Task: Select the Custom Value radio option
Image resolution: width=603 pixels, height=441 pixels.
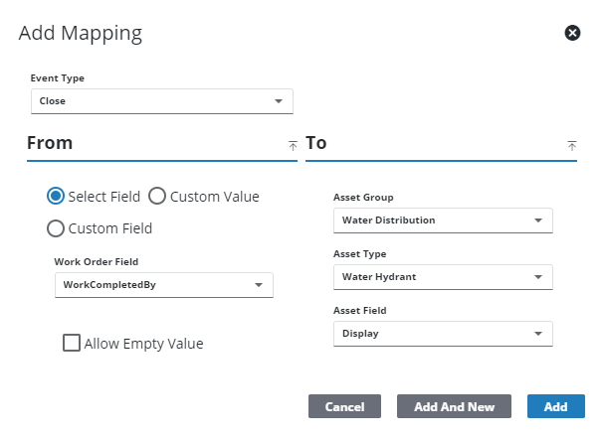Action: pos(156,197)
